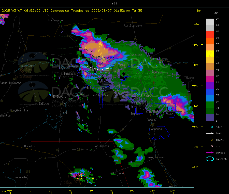229x194 pixels.
Task: Click the 'Cda_Amarilla' map label
Action: [19, 110]
